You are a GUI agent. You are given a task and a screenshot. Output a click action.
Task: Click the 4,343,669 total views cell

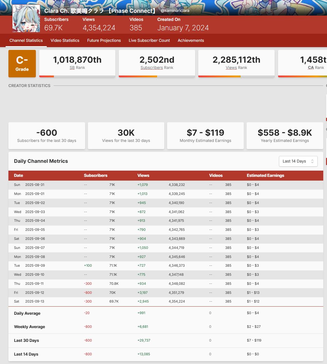point(177,239)
